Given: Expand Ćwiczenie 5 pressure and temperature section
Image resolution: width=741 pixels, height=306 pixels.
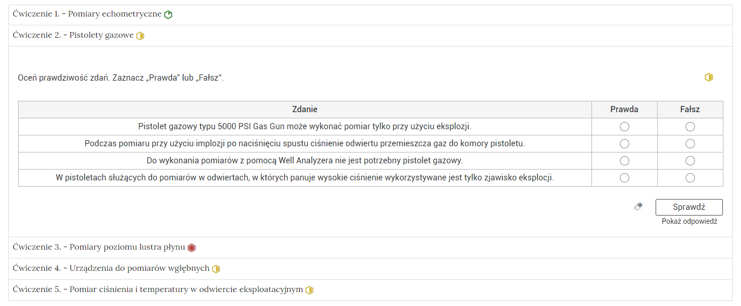Looking at the screenshot, I should 157,290.
